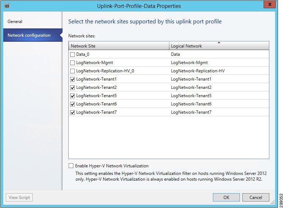Click the sort arrow above Logical Network
The width and height of the screenshot is (283, 208).
click(219, 42)
